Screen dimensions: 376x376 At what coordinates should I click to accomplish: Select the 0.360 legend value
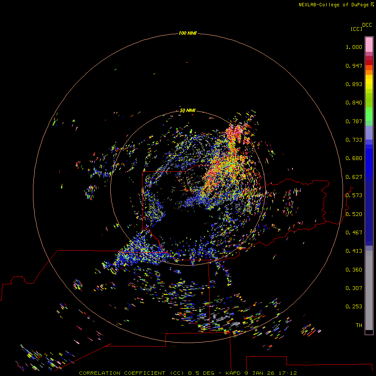point(354,270)
